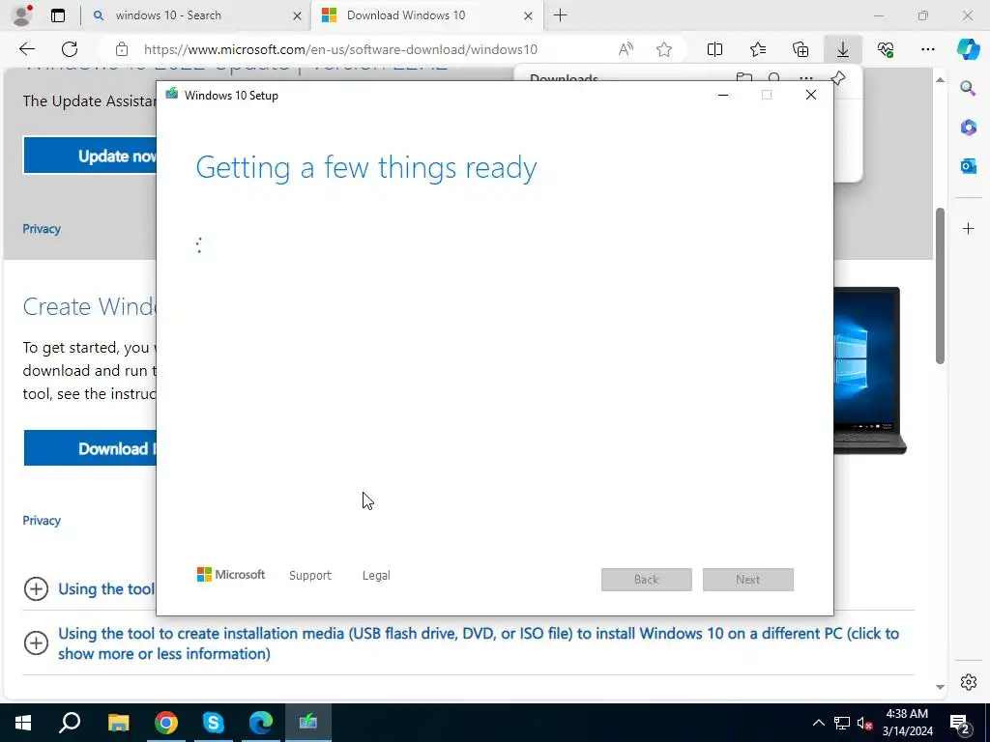Open 'Using the tool to create installation media' link

tap(479, 643)
